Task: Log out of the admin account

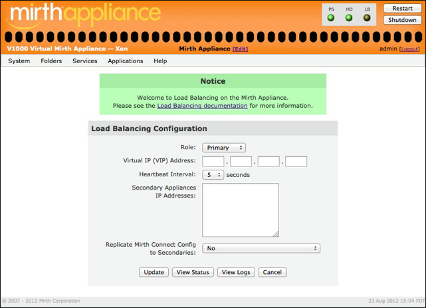Action: point(409,49)
